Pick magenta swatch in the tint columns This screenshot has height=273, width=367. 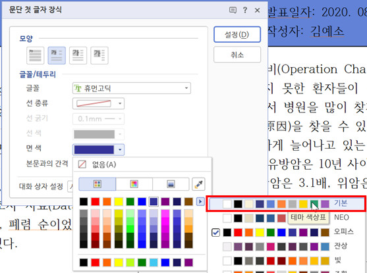click(165, 221)
